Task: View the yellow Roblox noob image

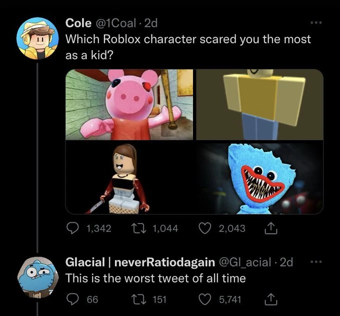Action: (x=259, y=104)
